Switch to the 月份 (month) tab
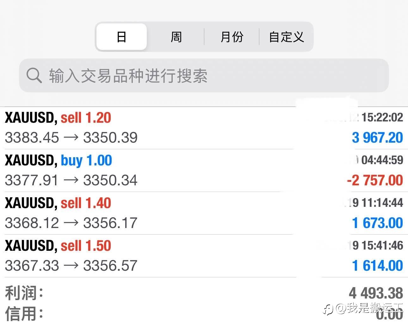 click(x=232, y=37)
